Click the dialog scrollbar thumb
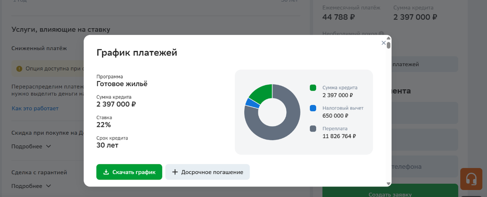 [388, 45]
